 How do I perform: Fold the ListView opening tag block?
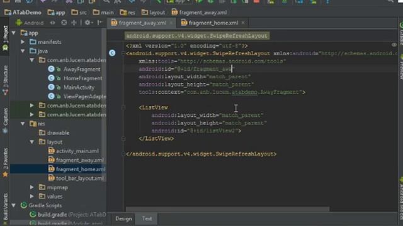123,107
